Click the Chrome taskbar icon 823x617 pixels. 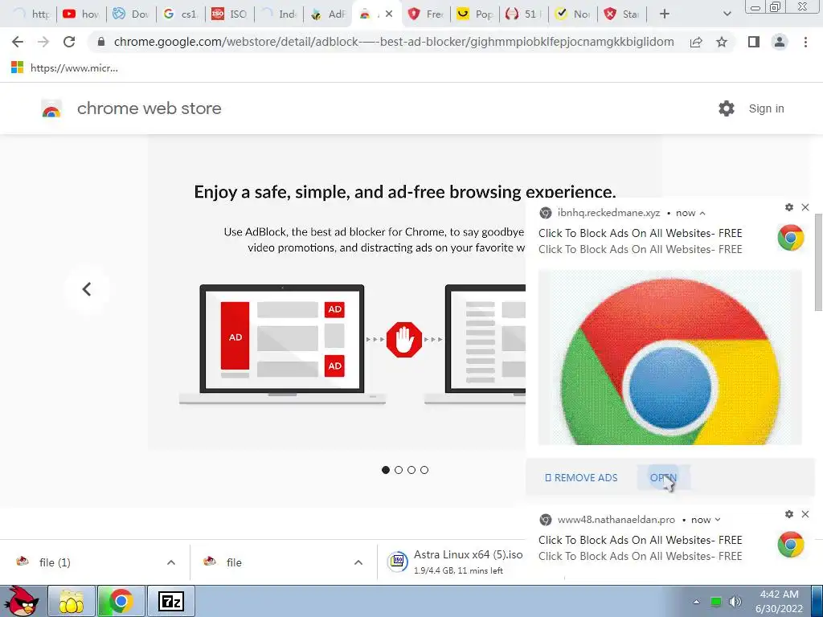(x=121, y=601)
